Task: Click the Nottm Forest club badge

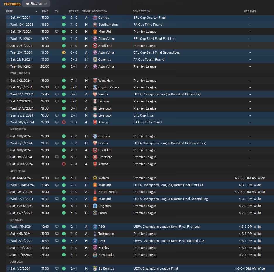Action: [95, 192]
